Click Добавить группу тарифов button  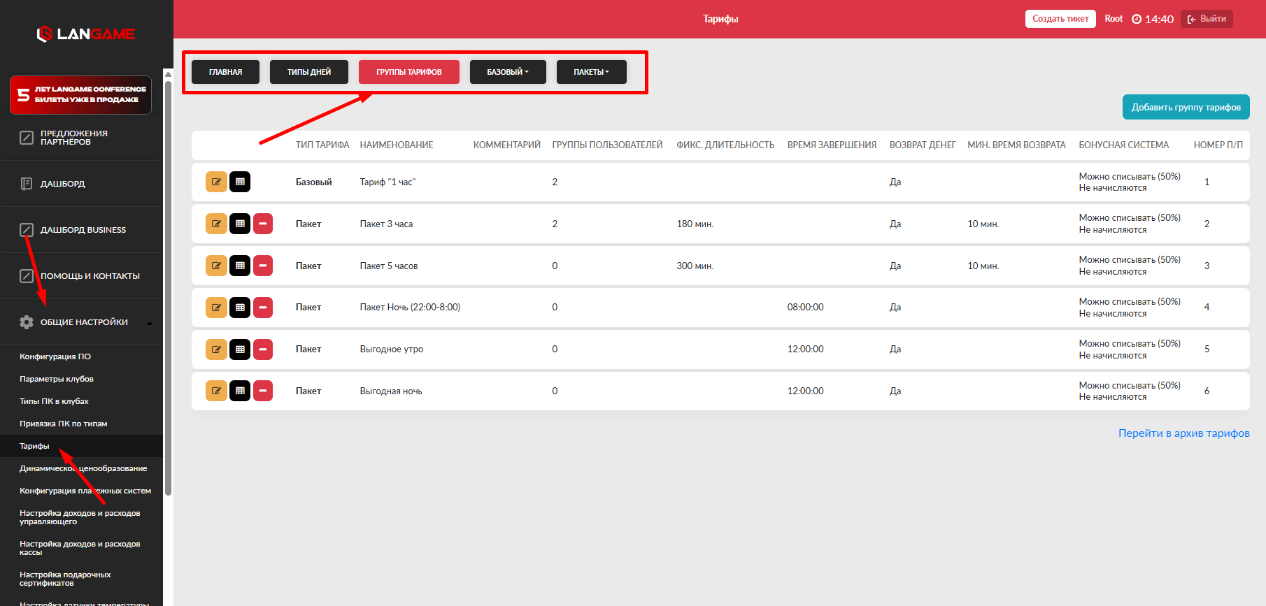(x=1186, y=107)
